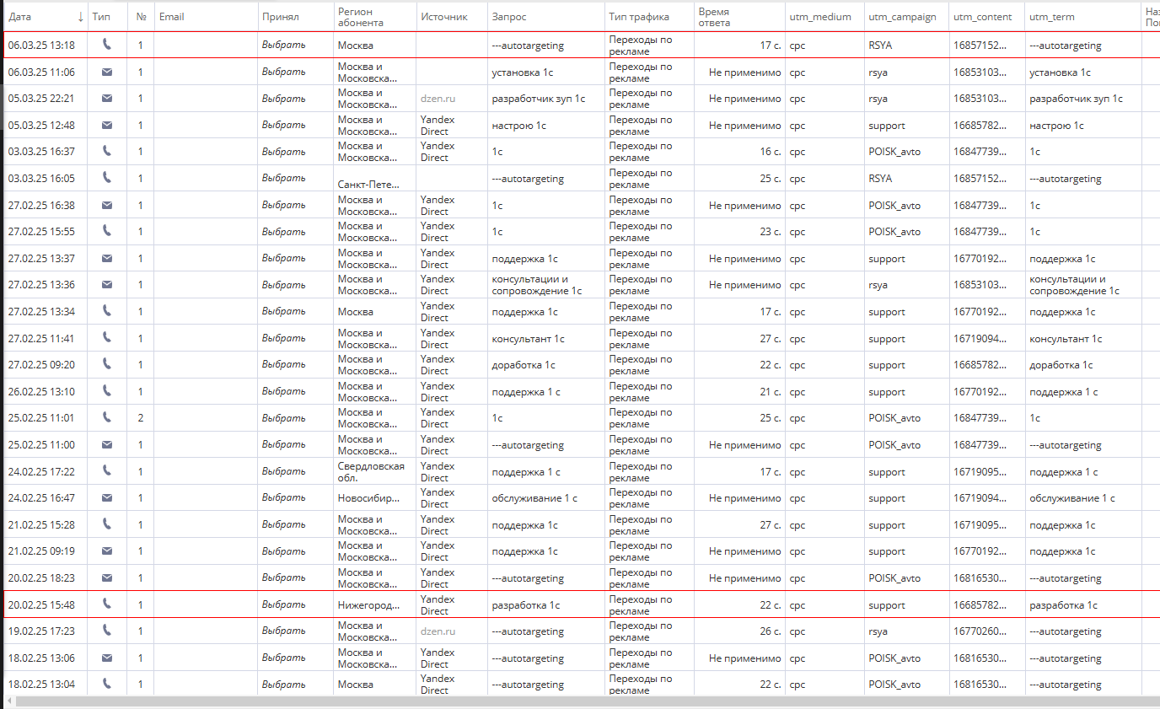Select the number 2 cell in the 25.02.25 11:01 row

pos(140,418)
